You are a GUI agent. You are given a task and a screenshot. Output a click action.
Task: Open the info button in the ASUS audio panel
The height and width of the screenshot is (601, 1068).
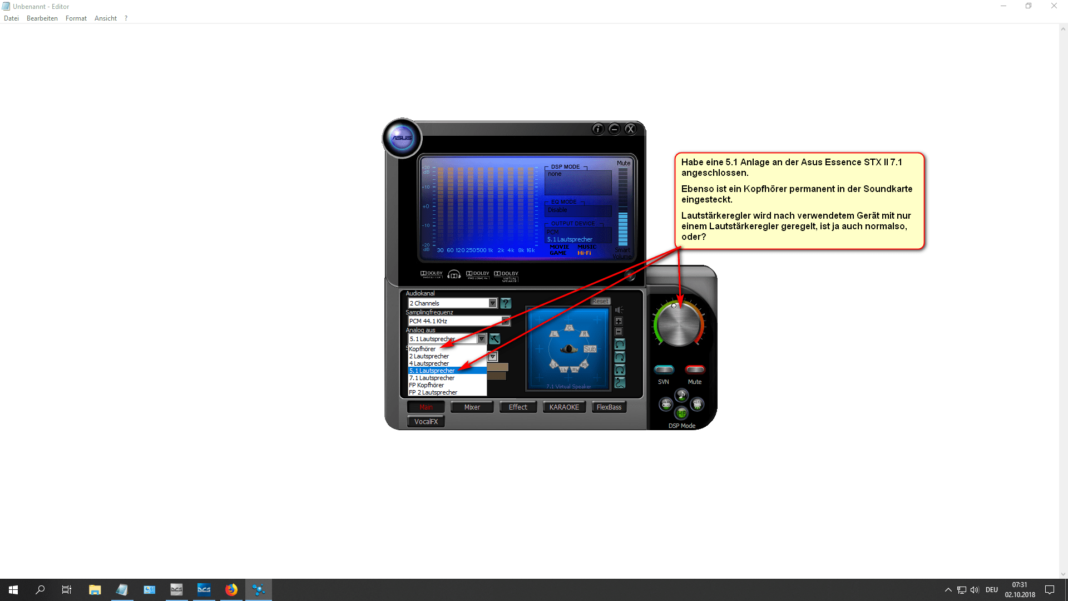pos(597,129)
